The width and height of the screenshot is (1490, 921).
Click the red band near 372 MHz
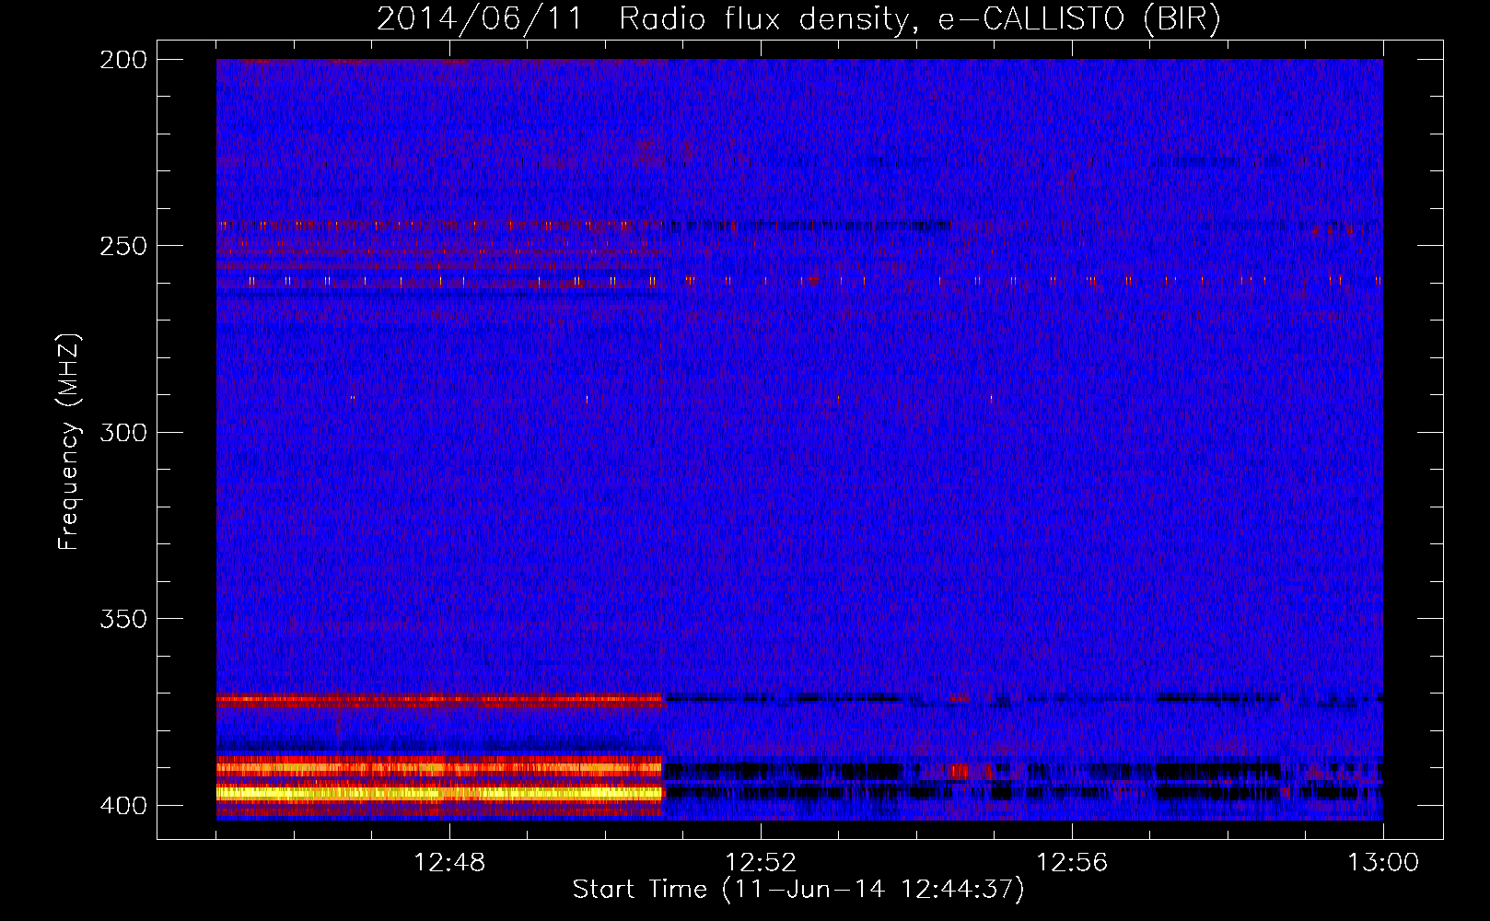tap(439, 699)
